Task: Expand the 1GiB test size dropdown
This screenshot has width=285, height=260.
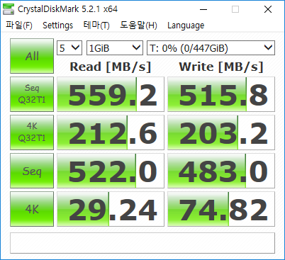Action: point(115,48)
